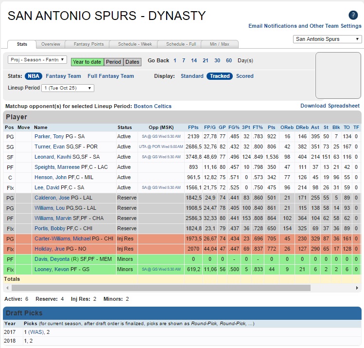Select NBA stats toggle
The width and height of the screenshot is (364, 348).
tap(34, 76)
